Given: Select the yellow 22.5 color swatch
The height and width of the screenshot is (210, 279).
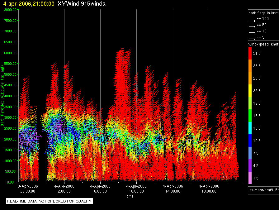Looking at the screenshot, I should coord(250,91).
